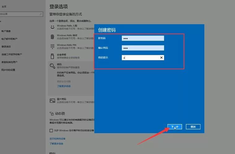Open 帐户信息 in the sidebar
Image resolution: width=235 pixels, height=154 pixels.
point(6,31)
